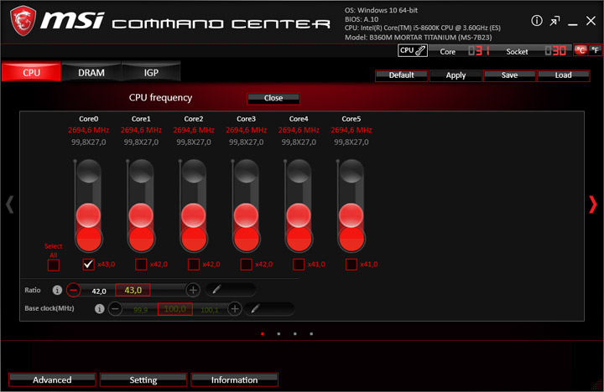The height and width of the screenshot is (392, 604).
Task: Click the Apply button
Action: pos(456,75)
